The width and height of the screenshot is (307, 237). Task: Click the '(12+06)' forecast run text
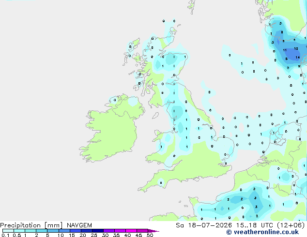coord(291,225)
